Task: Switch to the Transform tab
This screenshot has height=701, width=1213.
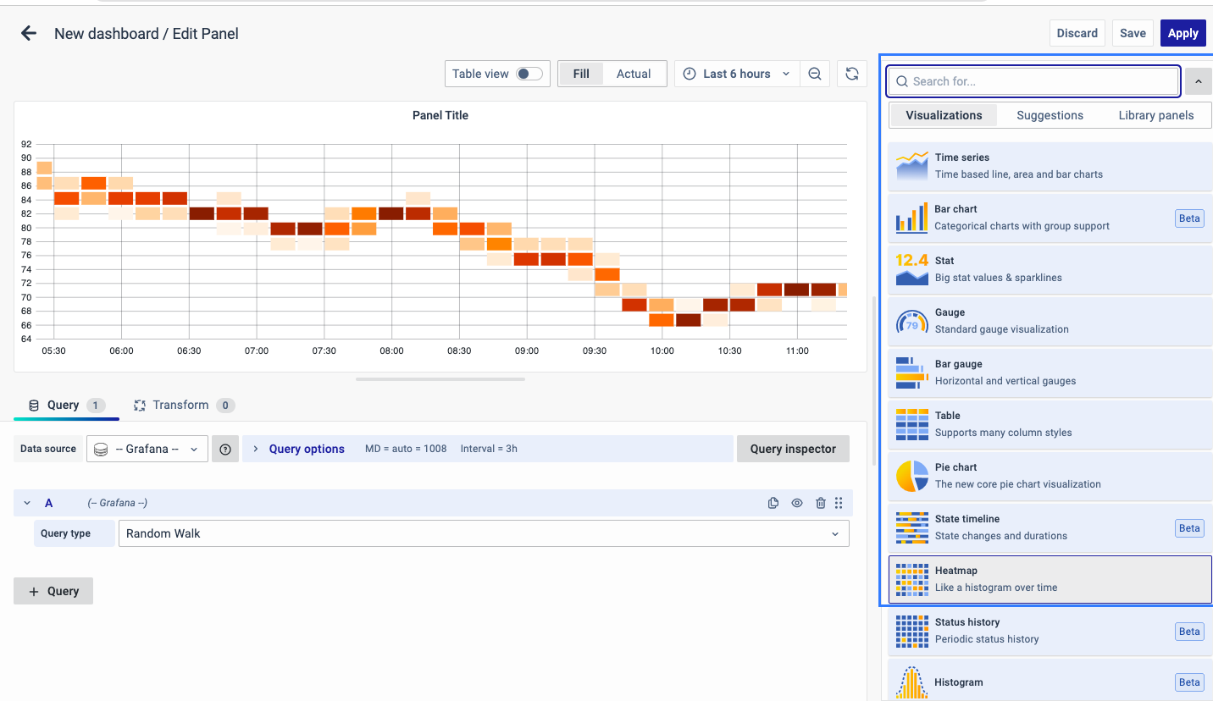Action: pyautogui.click(x=180, y=406)
